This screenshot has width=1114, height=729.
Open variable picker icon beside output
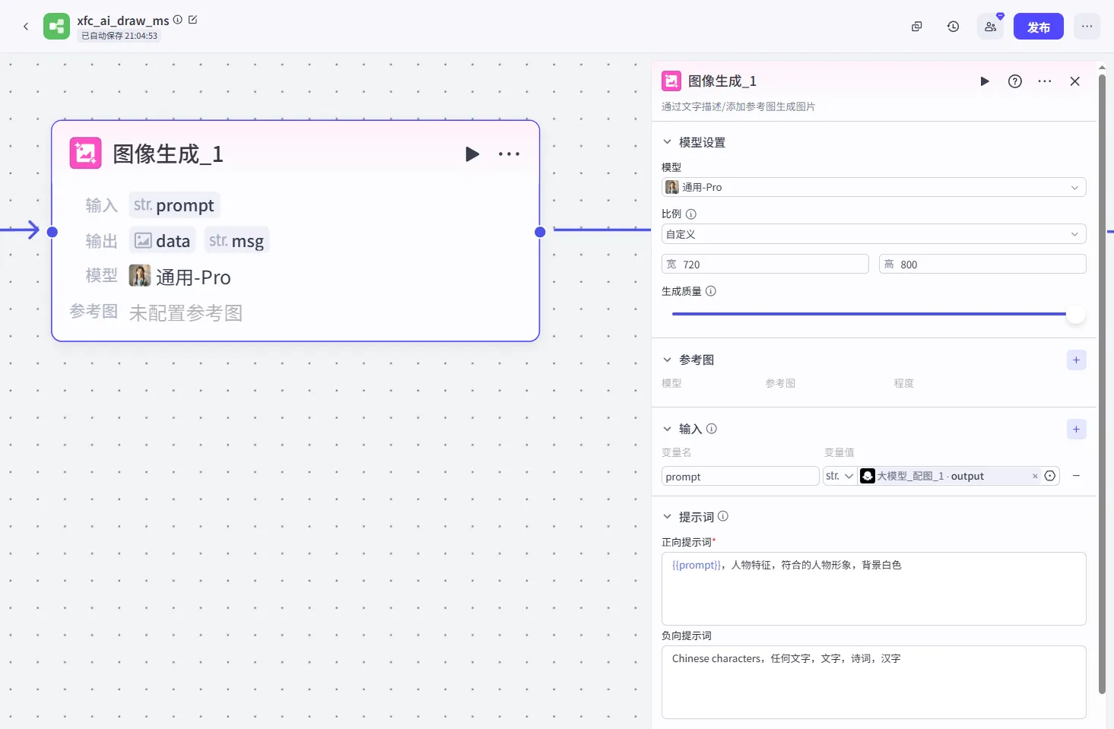click(x=1050, y=476)
